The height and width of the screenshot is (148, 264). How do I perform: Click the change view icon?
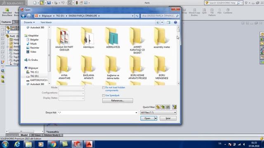click(158, 22)
